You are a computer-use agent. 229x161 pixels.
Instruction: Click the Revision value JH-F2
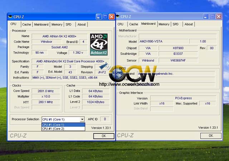[102, 72]
